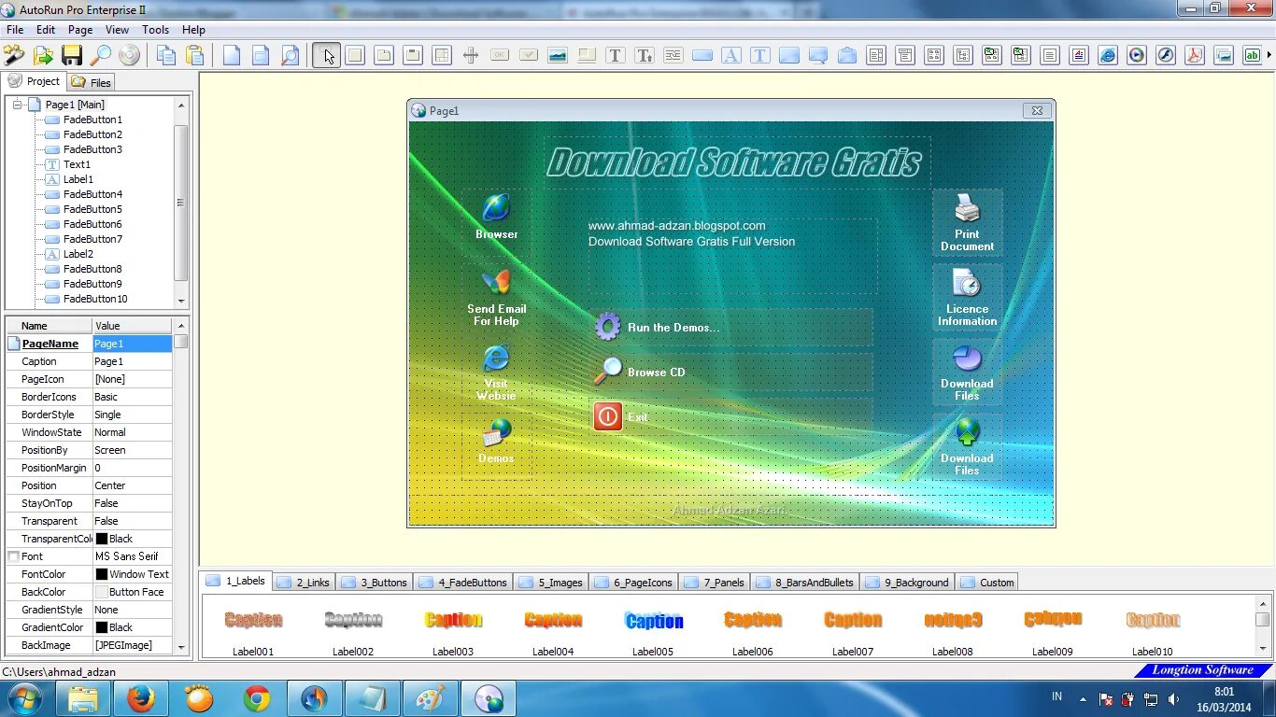Select the 'Send Email For Help' button
The width and height of the screenshot is (1276, 717).
[496, 297]
